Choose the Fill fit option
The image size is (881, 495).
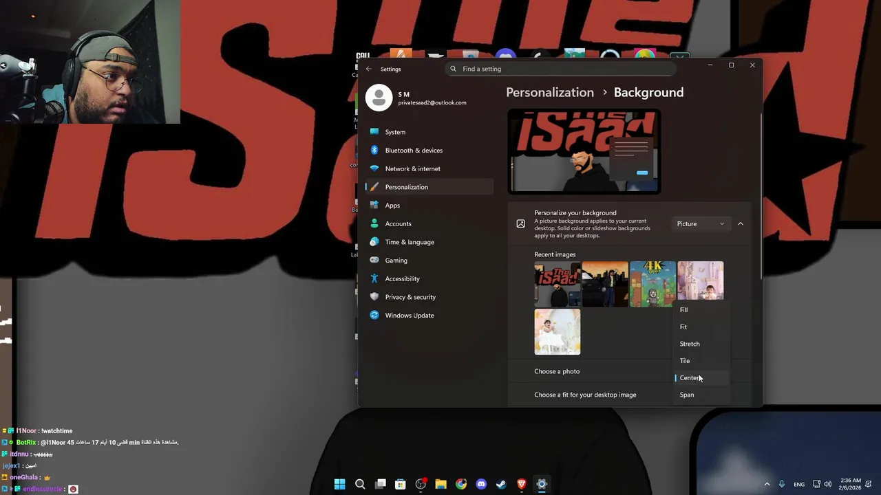[701, 310]
